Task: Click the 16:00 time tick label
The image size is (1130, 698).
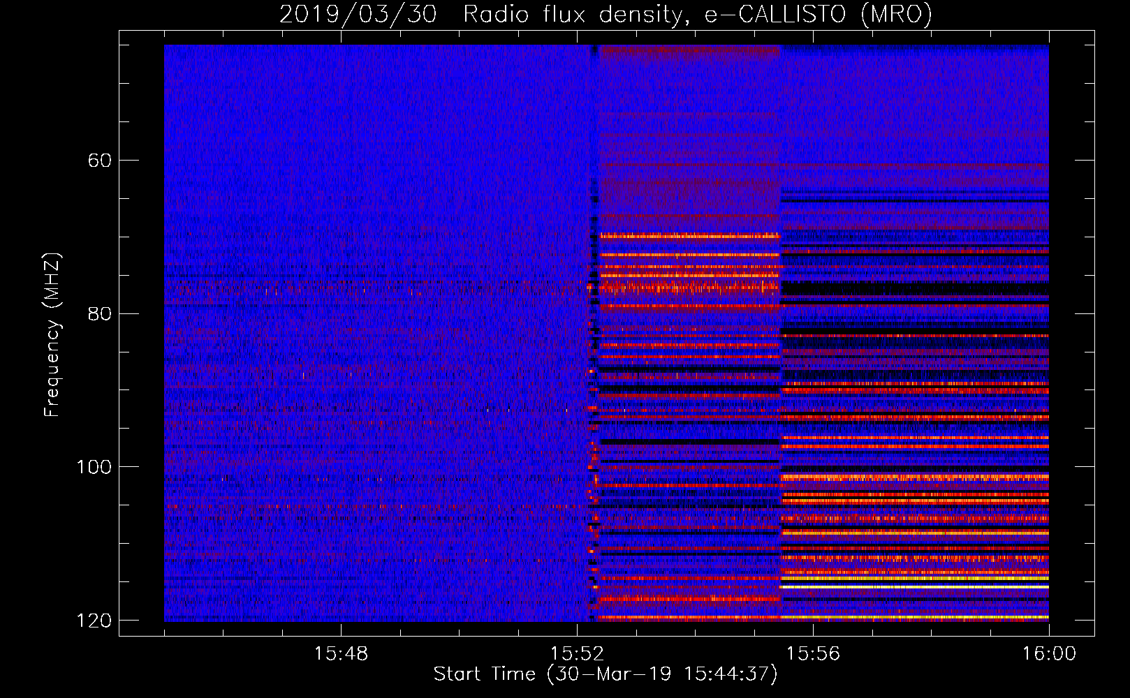Action: (x=1049, y=653)
